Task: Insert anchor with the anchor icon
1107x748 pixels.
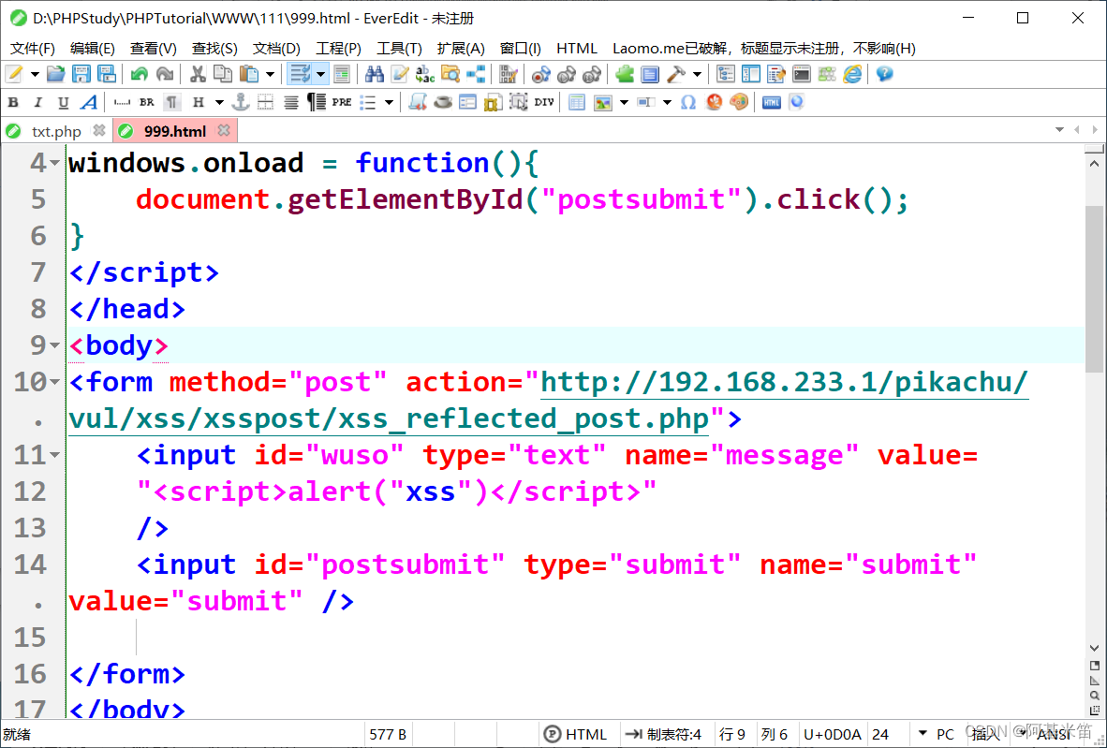Action: pos(241,102)
